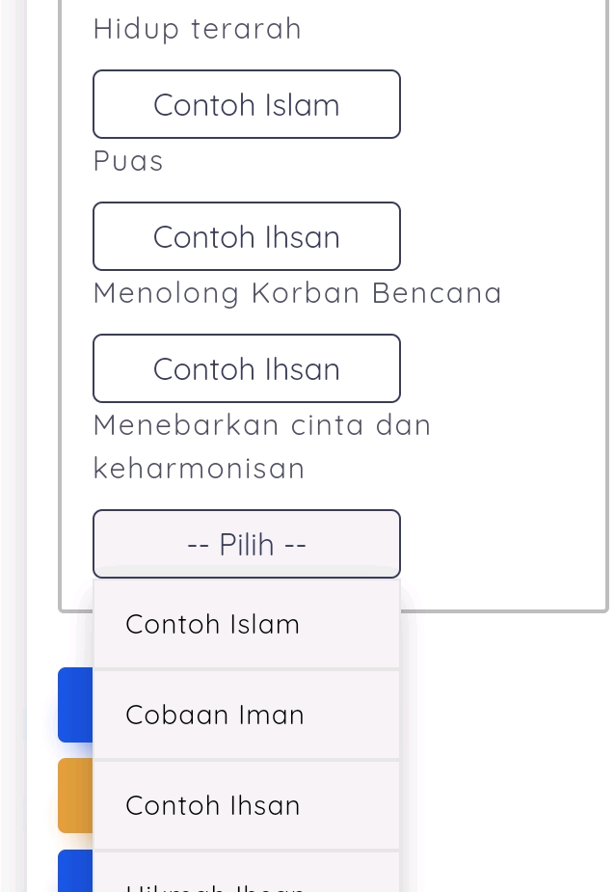Click the 'Contoh Ihsan' answer under 'Puas'

[x=246, y=236]
